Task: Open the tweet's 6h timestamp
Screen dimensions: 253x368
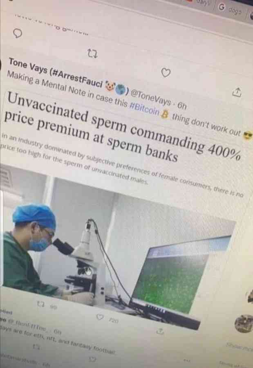Action: (181, 106)
